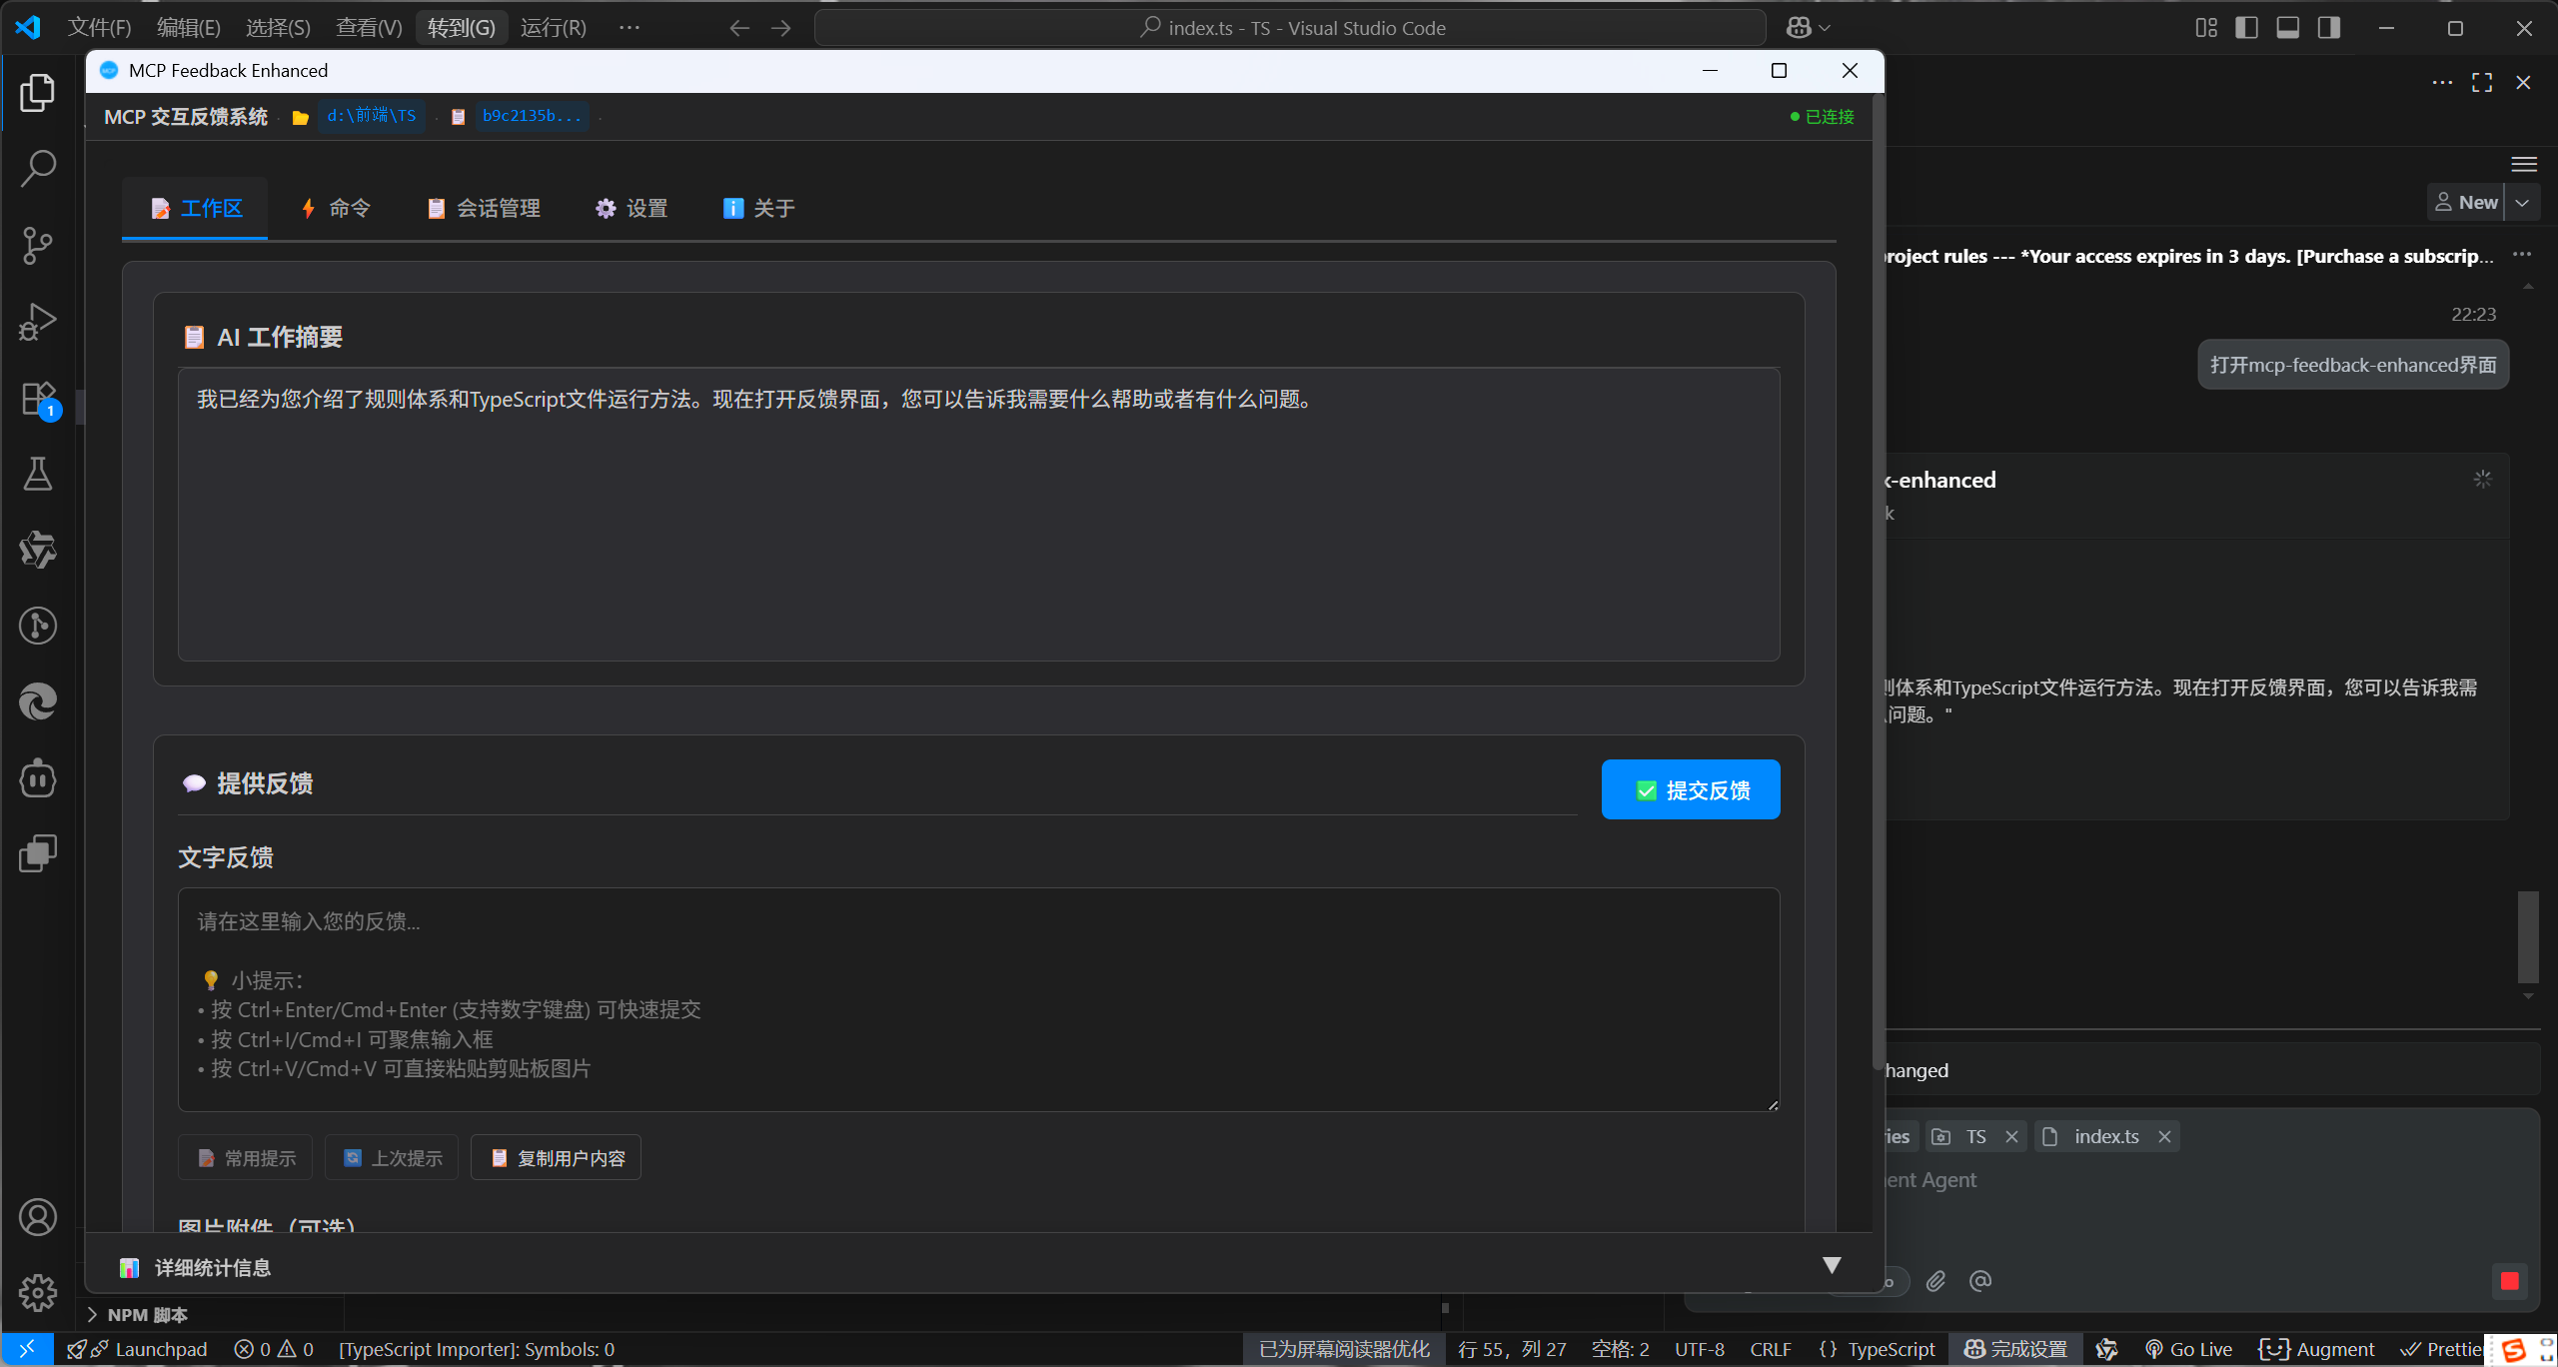
Task: Go forward with the navigation arrow
Action: pyautogui.click(x=781, y=28)
